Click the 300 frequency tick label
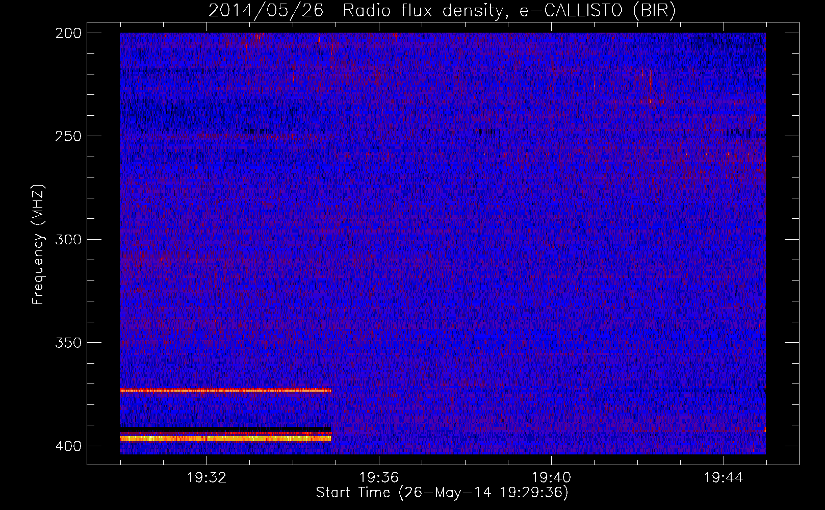 (68, 239)
